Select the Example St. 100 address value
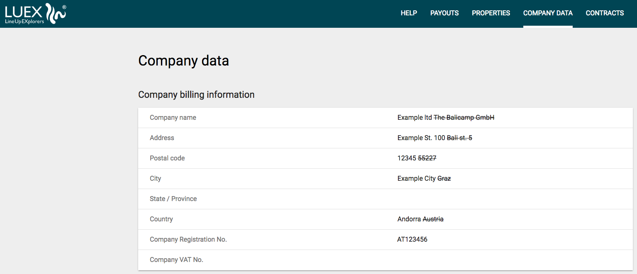 click(x=421, y=138)
